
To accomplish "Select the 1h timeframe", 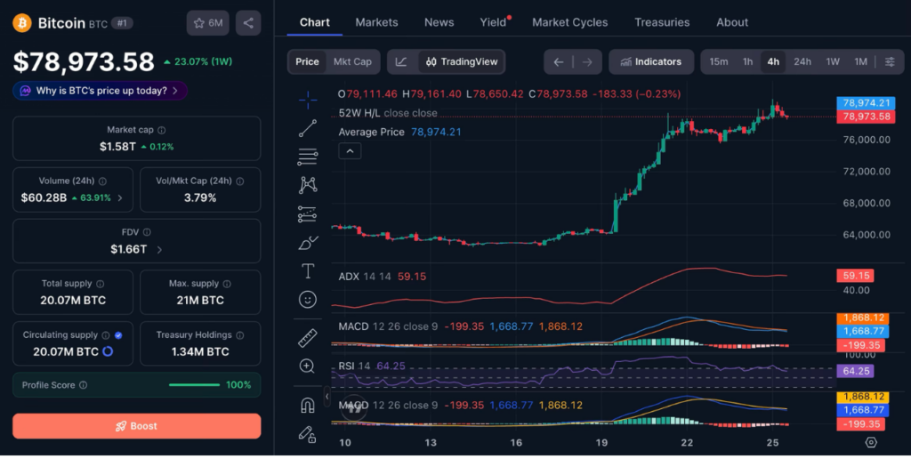I will coord(747,61).
